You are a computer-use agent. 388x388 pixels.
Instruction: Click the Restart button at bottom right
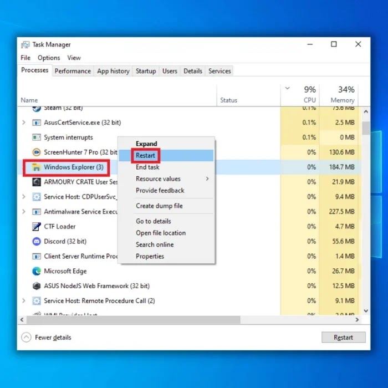[343, 337]
